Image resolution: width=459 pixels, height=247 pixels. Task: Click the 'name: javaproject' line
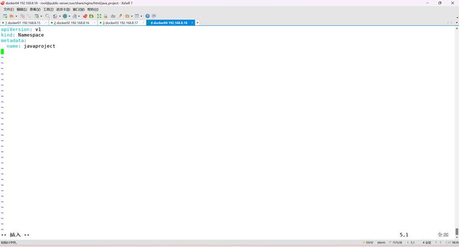[31, 46]
